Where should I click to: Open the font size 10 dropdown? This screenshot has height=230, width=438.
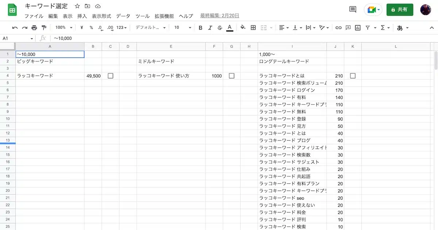(x=182, y=28)
